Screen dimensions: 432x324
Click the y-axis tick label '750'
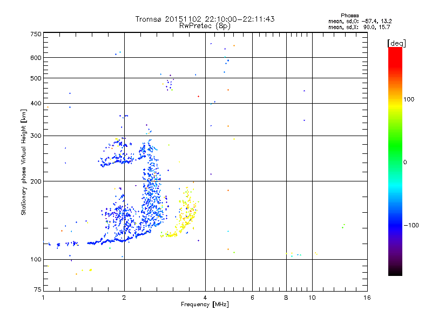pyautogui.click(x=36, y=34)
